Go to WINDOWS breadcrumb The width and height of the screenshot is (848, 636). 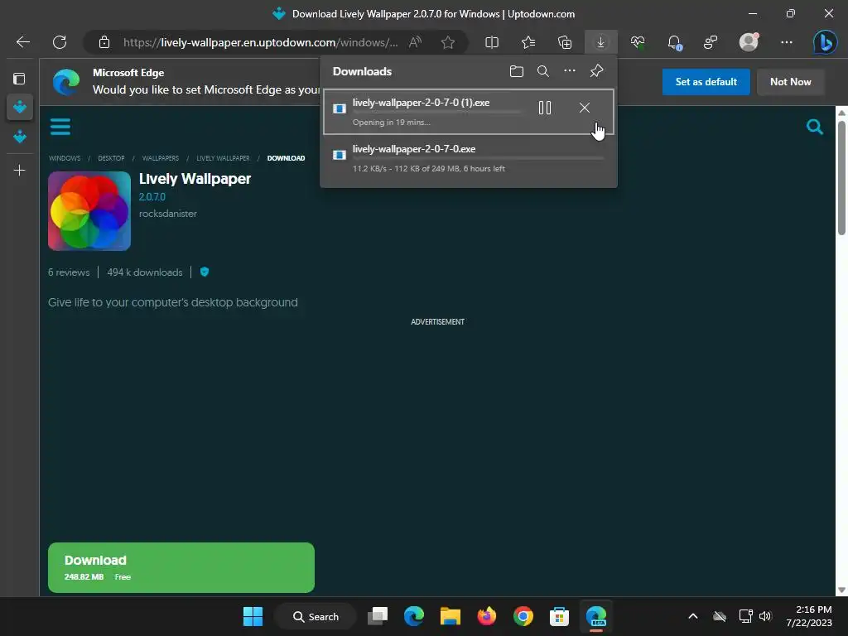coord(65,158)
